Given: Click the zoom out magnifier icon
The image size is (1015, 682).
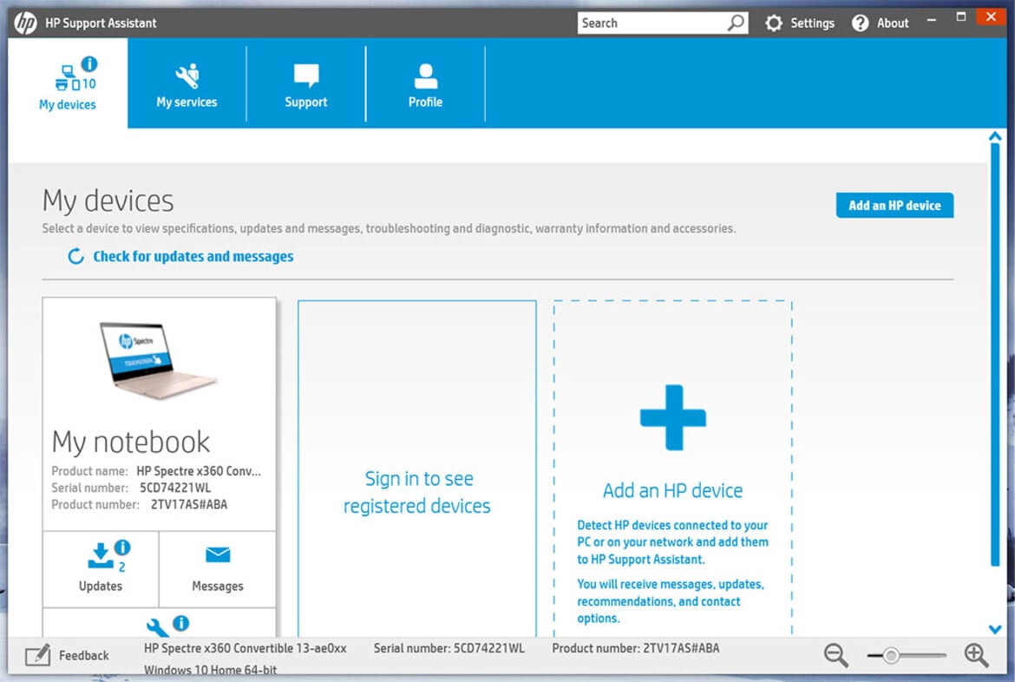Looking at the screenshot, I should [x=835, y=655].
